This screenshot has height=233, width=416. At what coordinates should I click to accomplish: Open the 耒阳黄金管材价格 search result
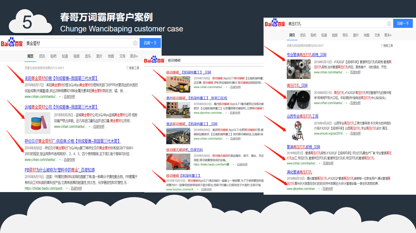coord(61,78)
